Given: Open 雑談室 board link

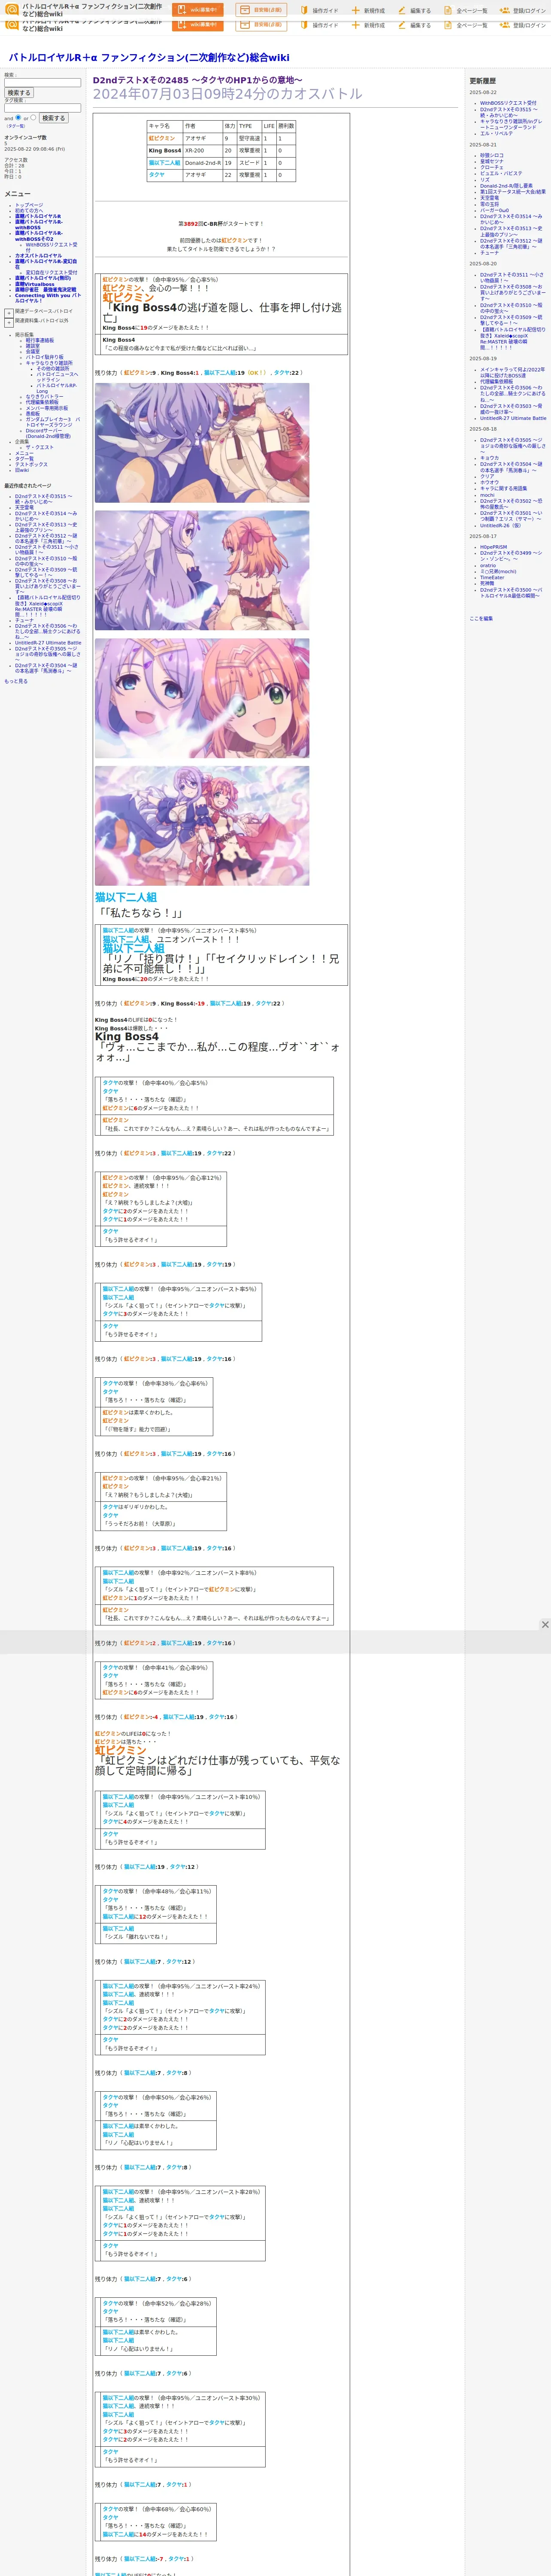Looking at the screenshot, I should coord(33,346).
